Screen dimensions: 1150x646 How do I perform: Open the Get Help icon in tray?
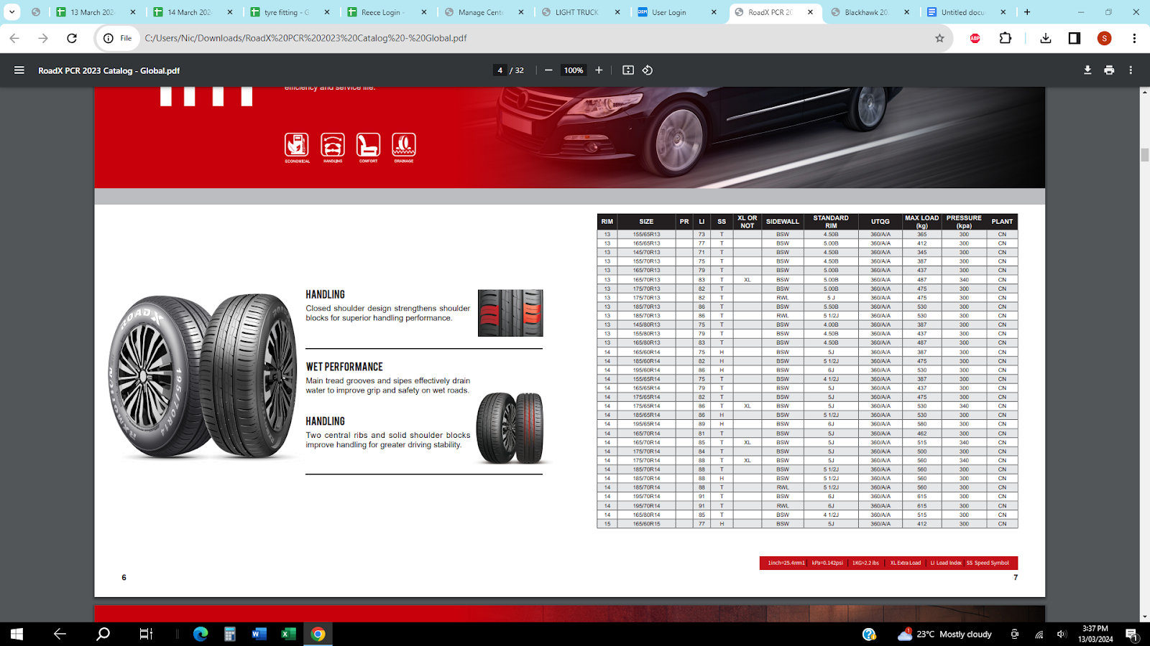coord(869,634)
